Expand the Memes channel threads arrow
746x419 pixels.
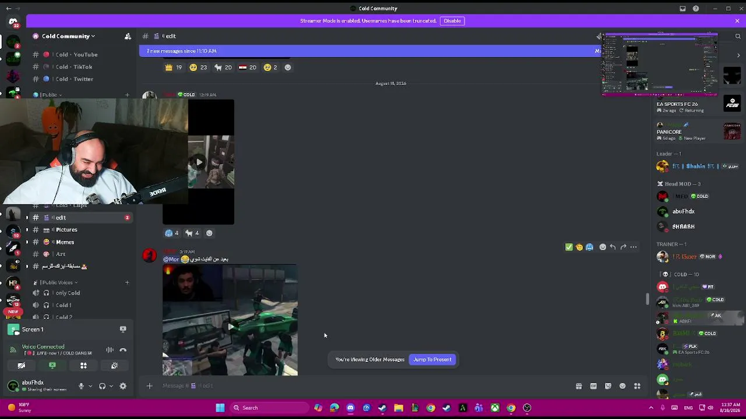click(x=27, y=242)
